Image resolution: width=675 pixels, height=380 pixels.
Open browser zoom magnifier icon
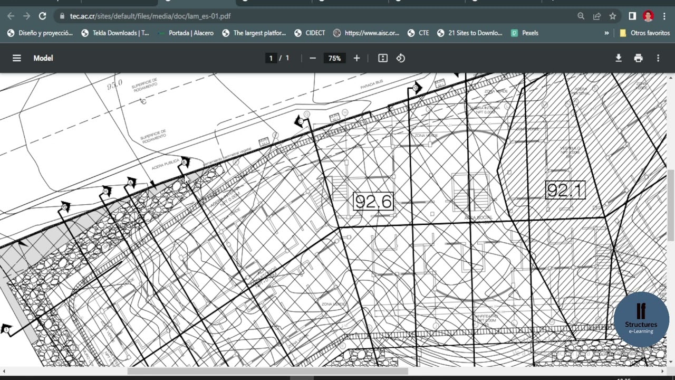tap(581, 16)
